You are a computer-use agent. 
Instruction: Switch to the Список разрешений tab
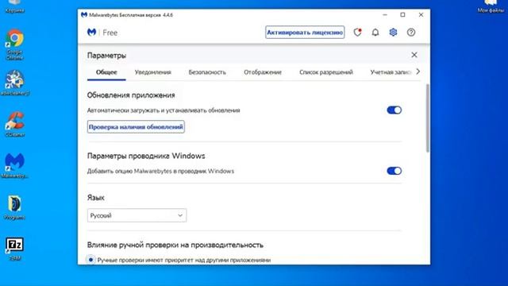tap(326, 72)
